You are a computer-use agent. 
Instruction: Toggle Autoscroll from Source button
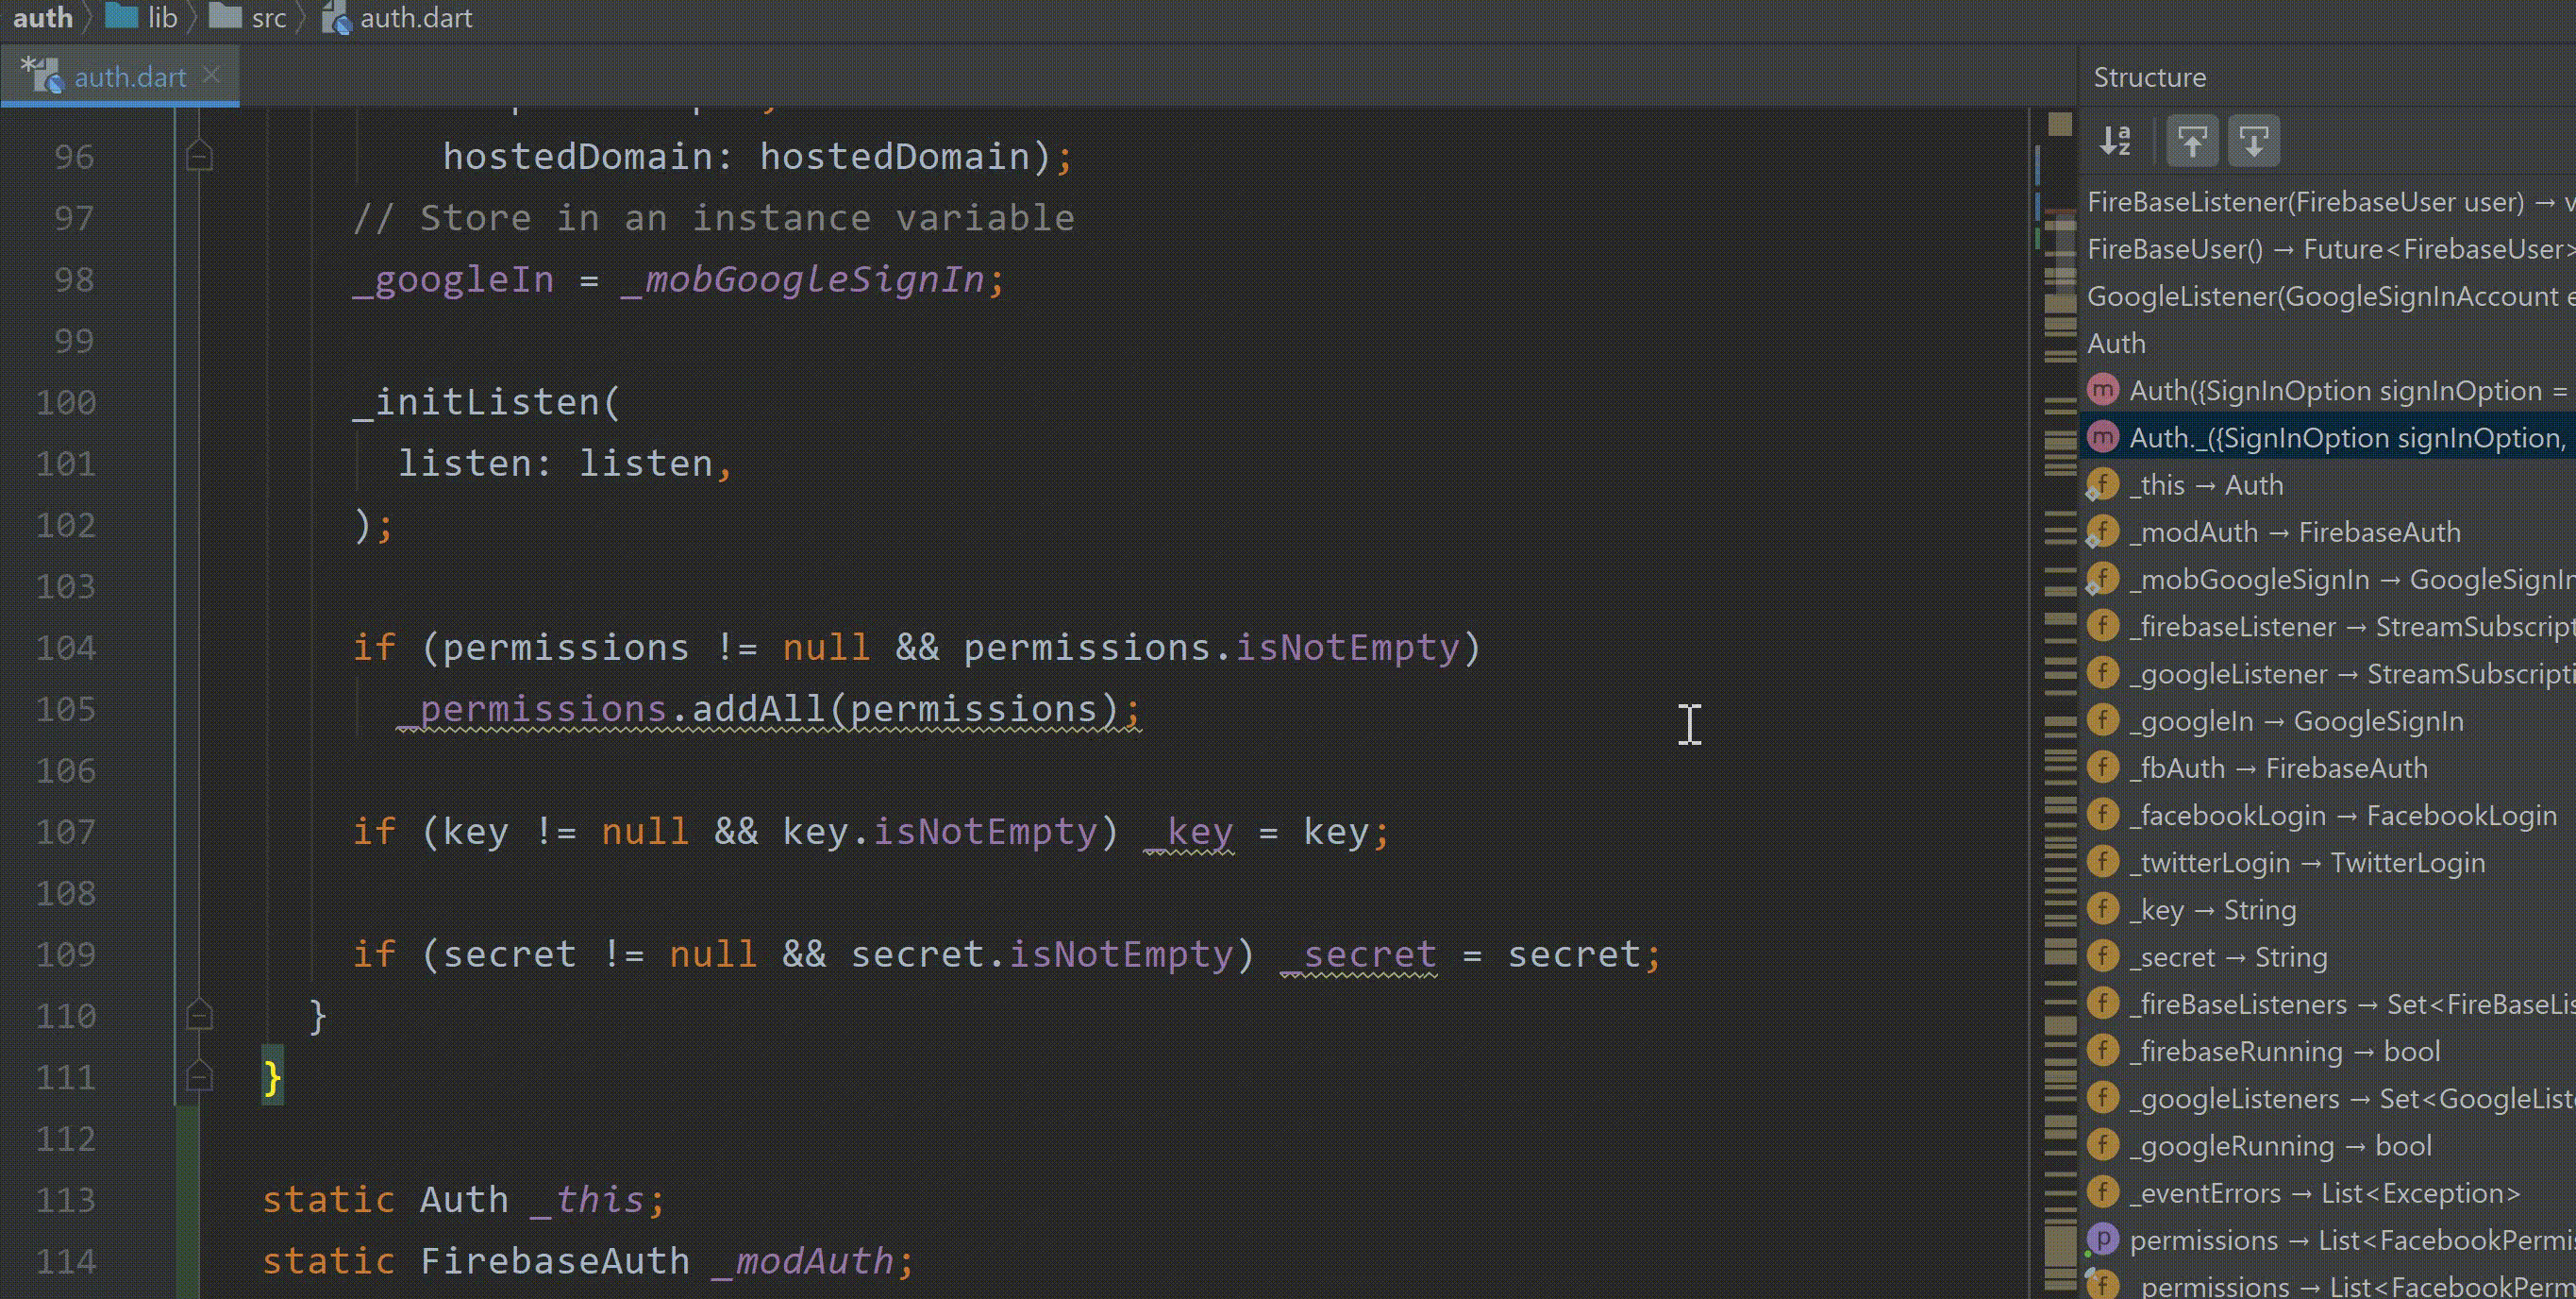pyautogui.click(x=2253, y=140)
